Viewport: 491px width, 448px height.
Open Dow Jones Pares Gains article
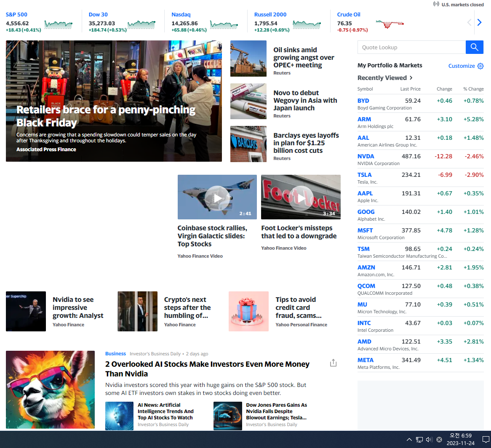(276, 411)
